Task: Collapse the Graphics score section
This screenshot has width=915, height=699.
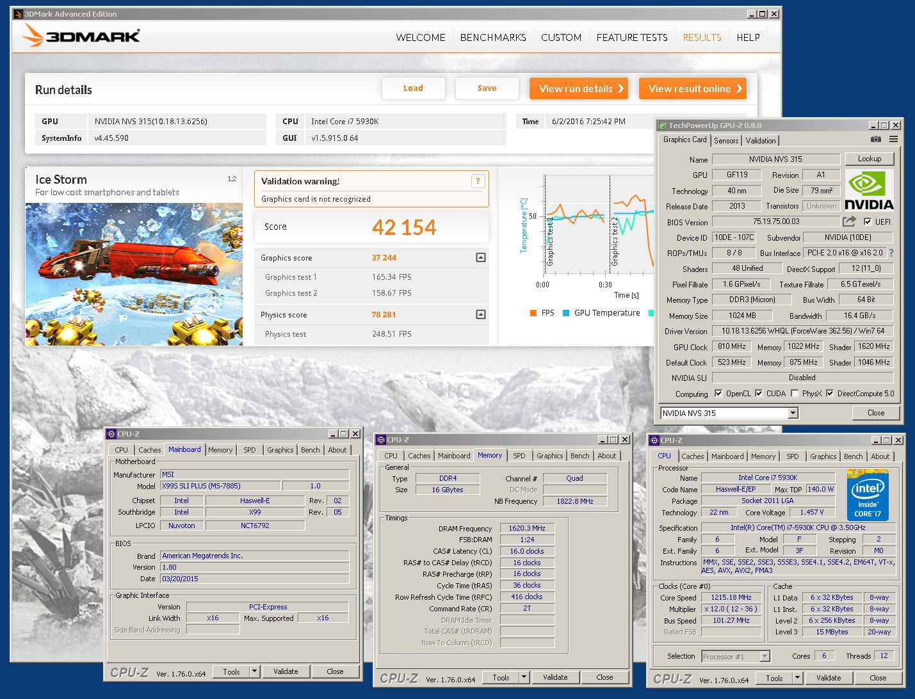Action: click(x=481, y=257)
